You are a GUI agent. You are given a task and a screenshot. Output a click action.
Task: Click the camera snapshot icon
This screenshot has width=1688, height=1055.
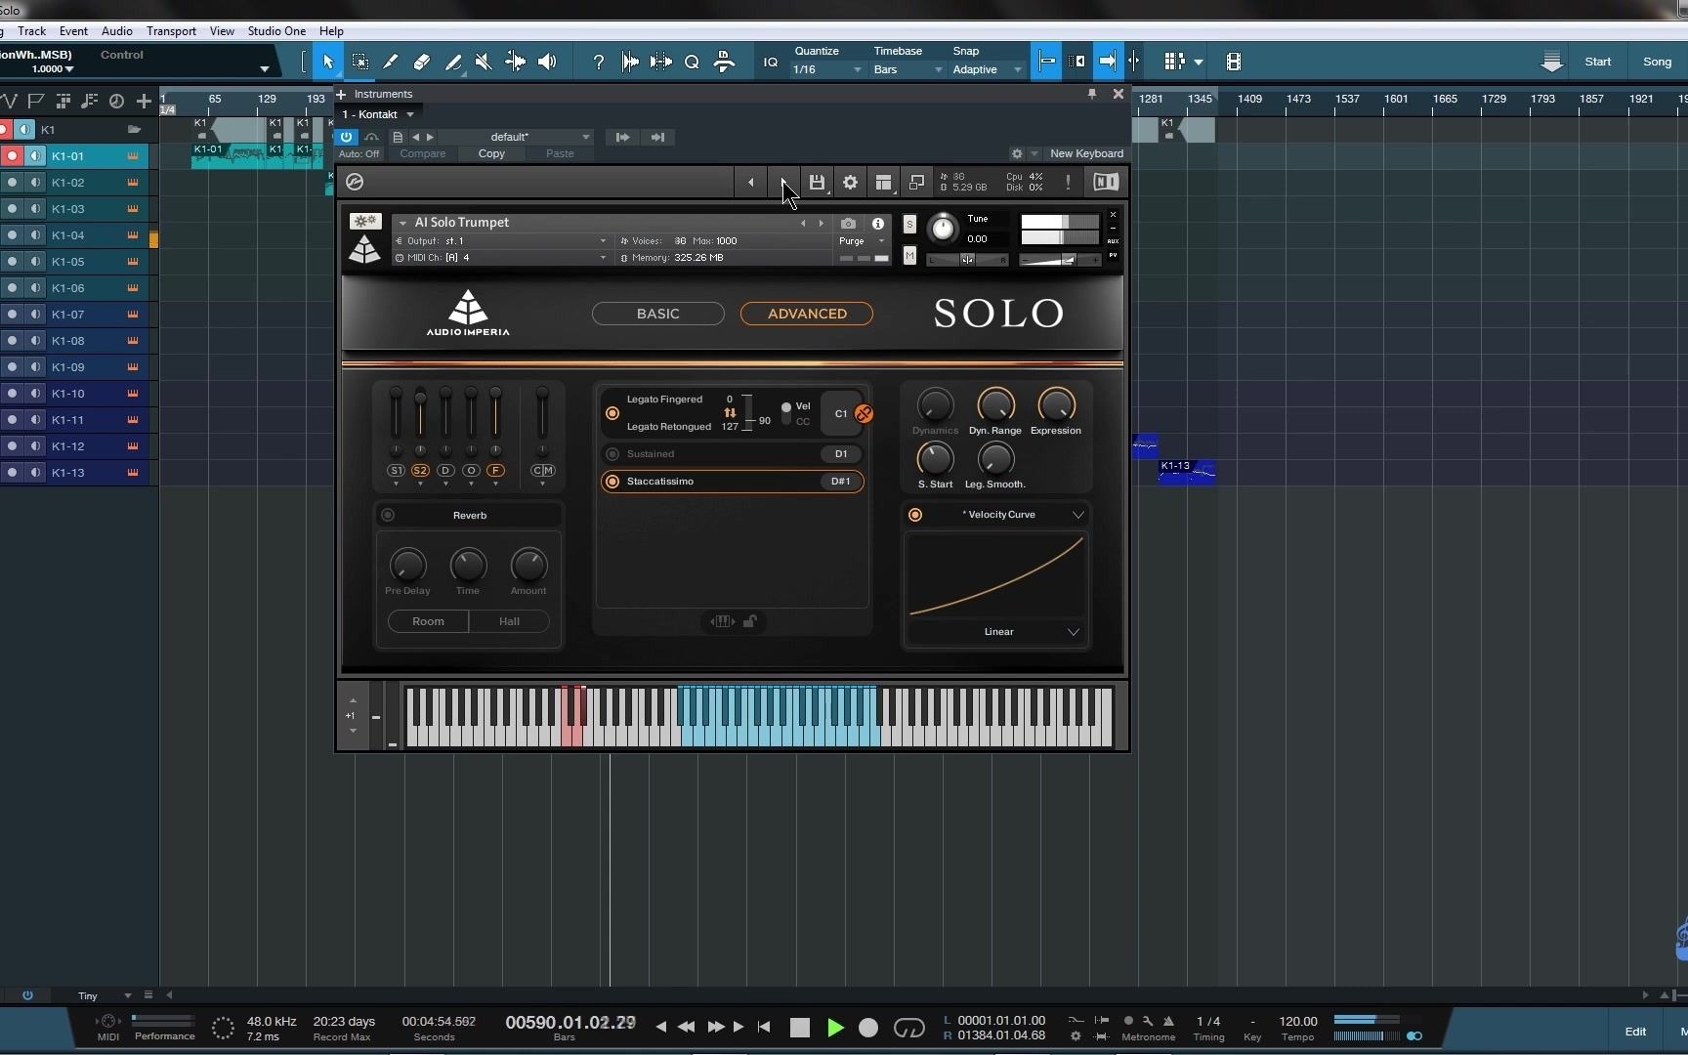click(848, 224)
